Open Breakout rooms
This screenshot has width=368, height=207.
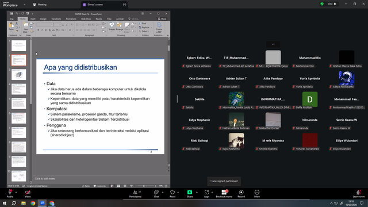[x=224, y=194]
